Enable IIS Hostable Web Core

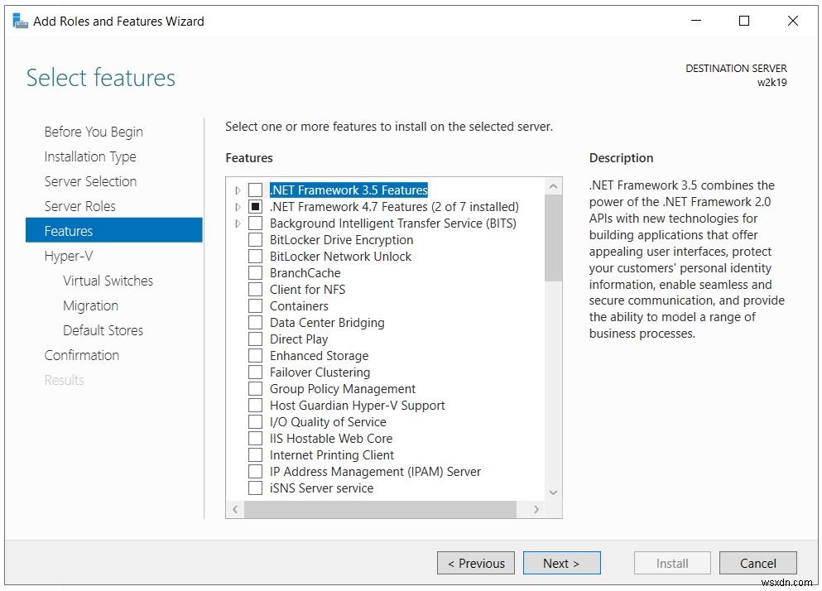tap(255, 438)
